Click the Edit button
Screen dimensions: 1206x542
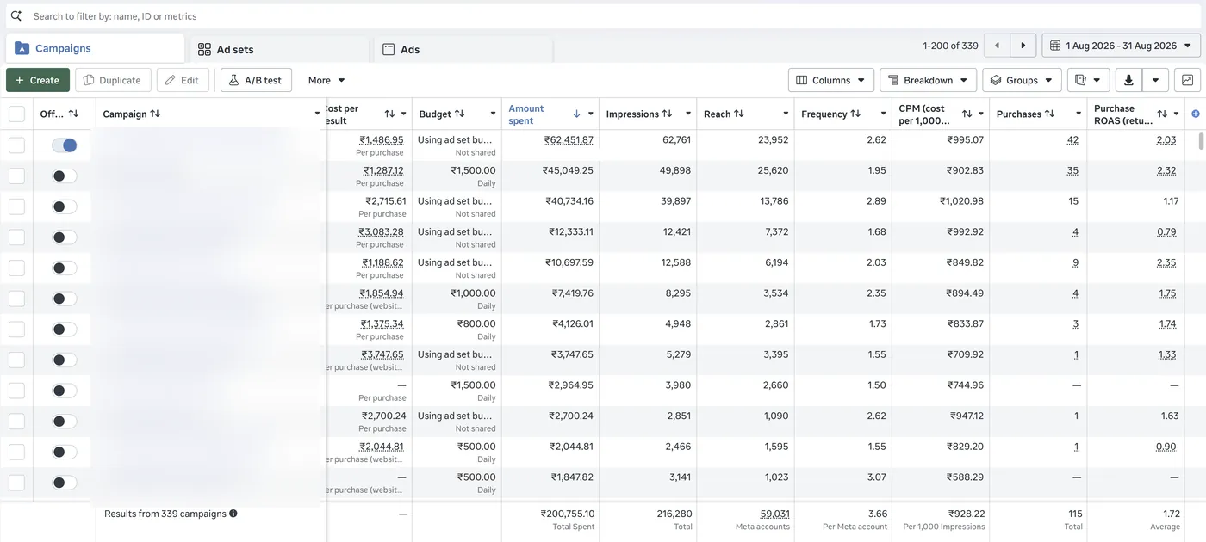click(183, 80)
